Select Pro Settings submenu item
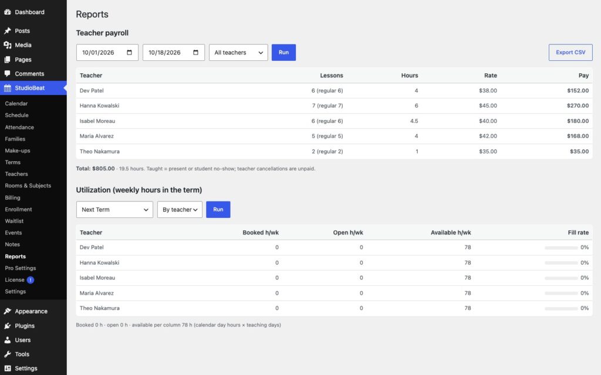The width and height of the screenshot is (601, 375). coord(21,268)
